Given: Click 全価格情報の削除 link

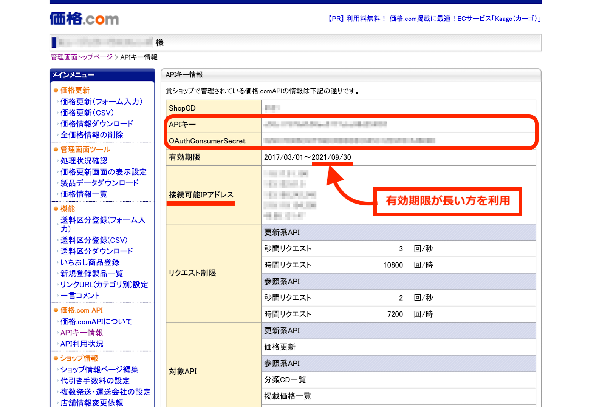Looking at the screenshot, I should coord(92,135).
